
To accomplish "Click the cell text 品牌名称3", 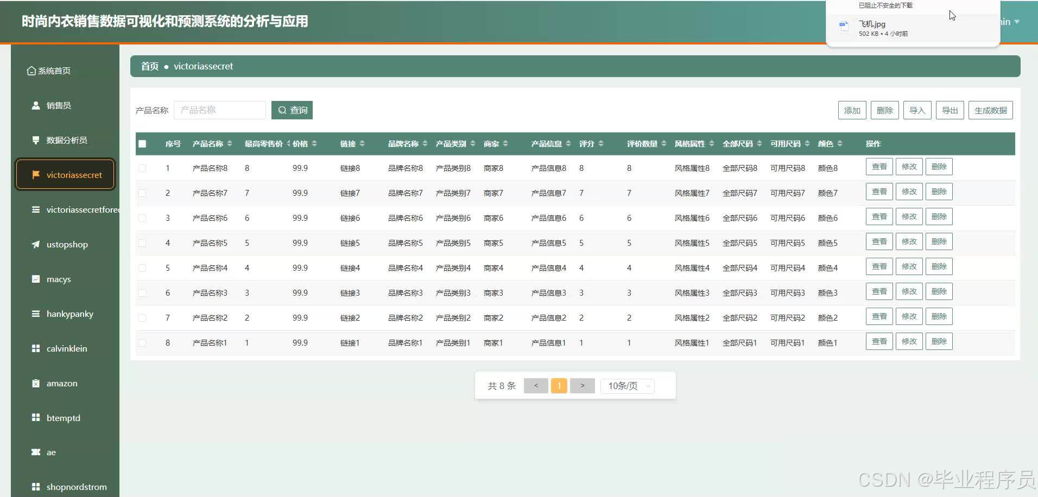I will click(406, 293).
